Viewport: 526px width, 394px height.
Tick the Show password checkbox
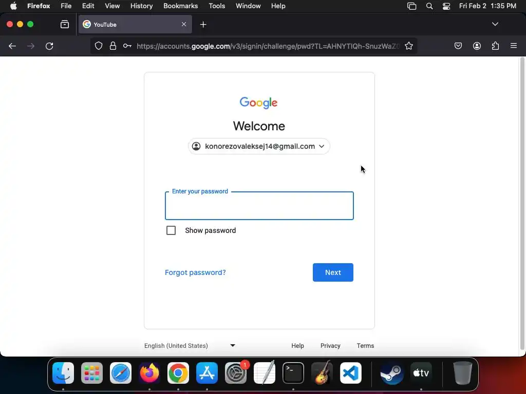pyautogui.click(x=171, y=230)
